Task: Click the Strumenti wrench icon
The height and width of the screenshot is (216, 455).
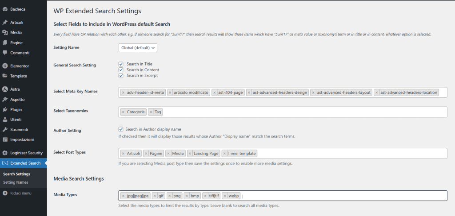Action: pos(4,130)
